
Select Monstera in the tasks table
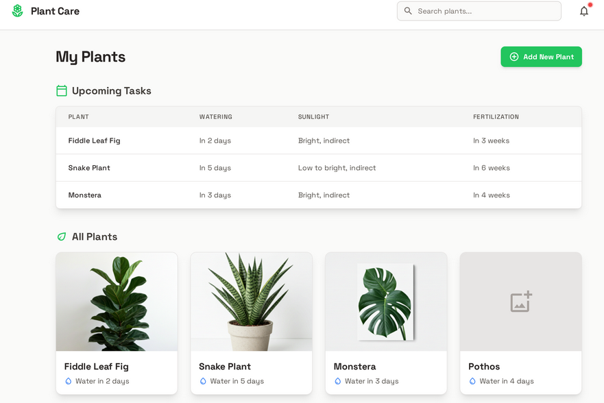85,195
